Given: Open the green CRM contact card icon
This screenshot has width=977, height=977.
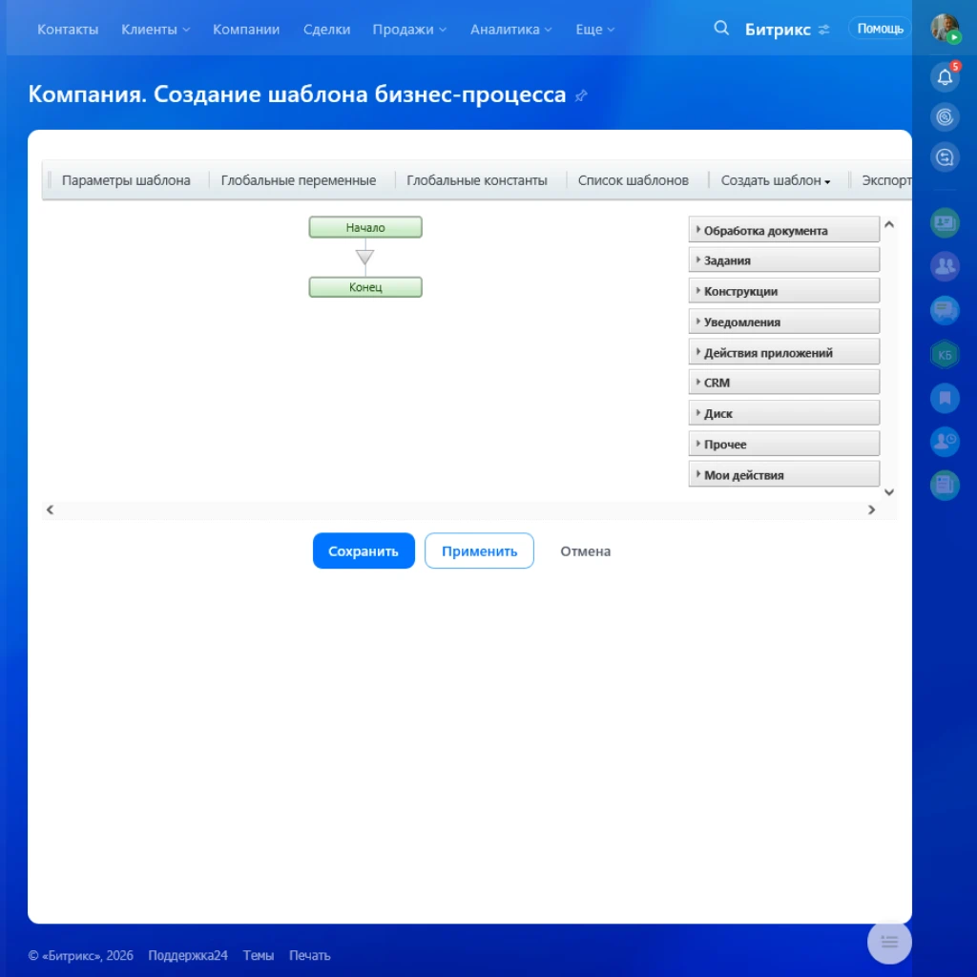Looking at the screenshot, I should [x=944, y=222].
